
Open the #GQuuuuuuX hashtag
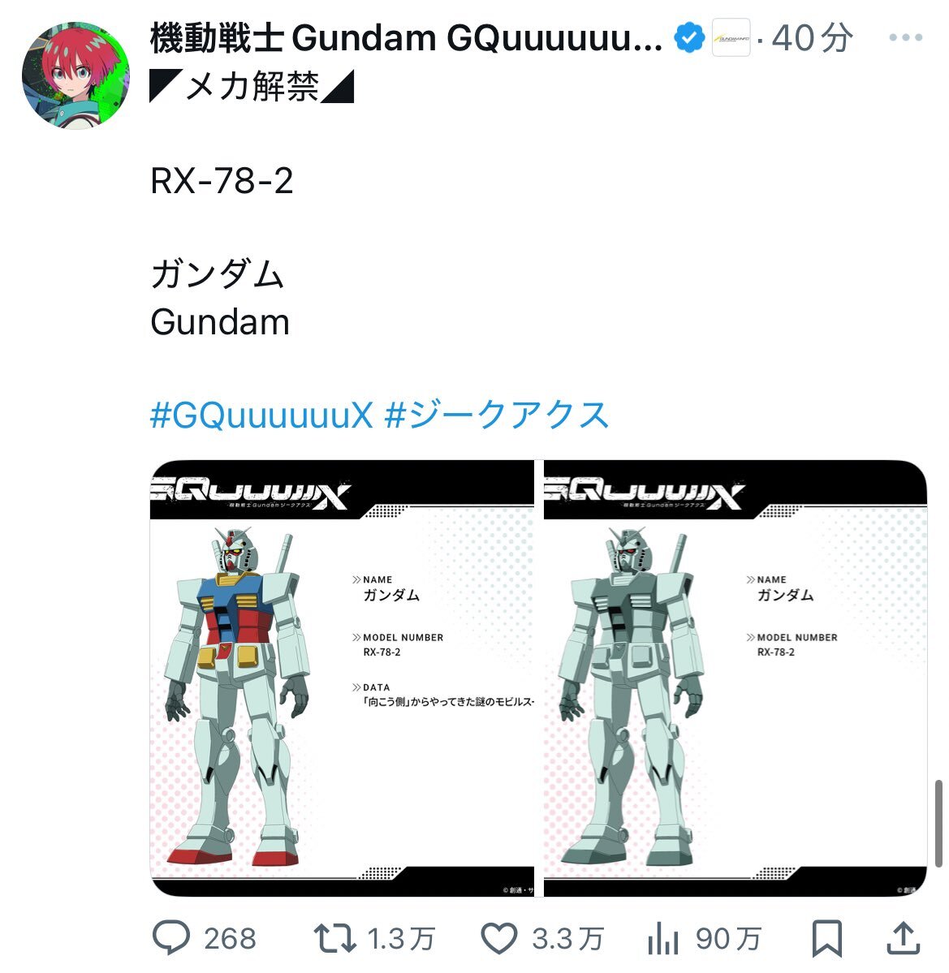click(262, 415)
